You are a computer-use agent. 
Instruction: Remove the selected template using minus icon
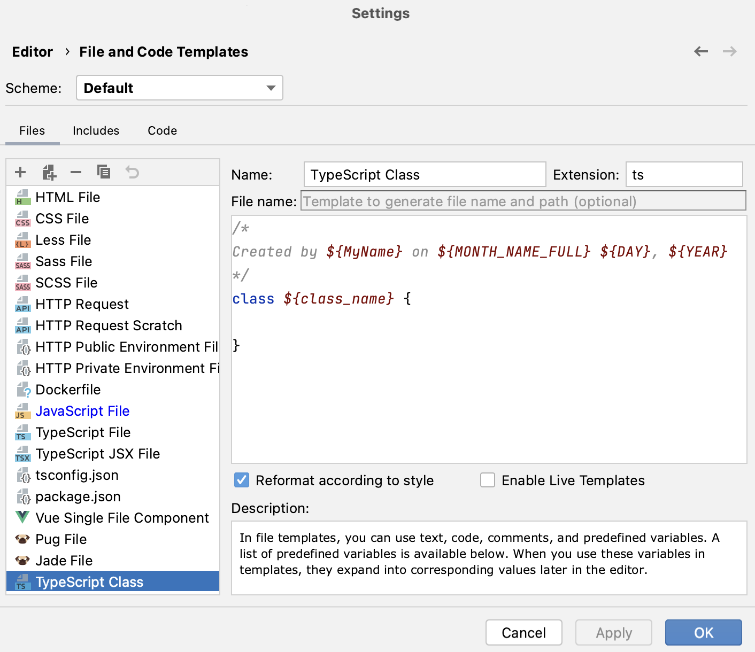75,172
